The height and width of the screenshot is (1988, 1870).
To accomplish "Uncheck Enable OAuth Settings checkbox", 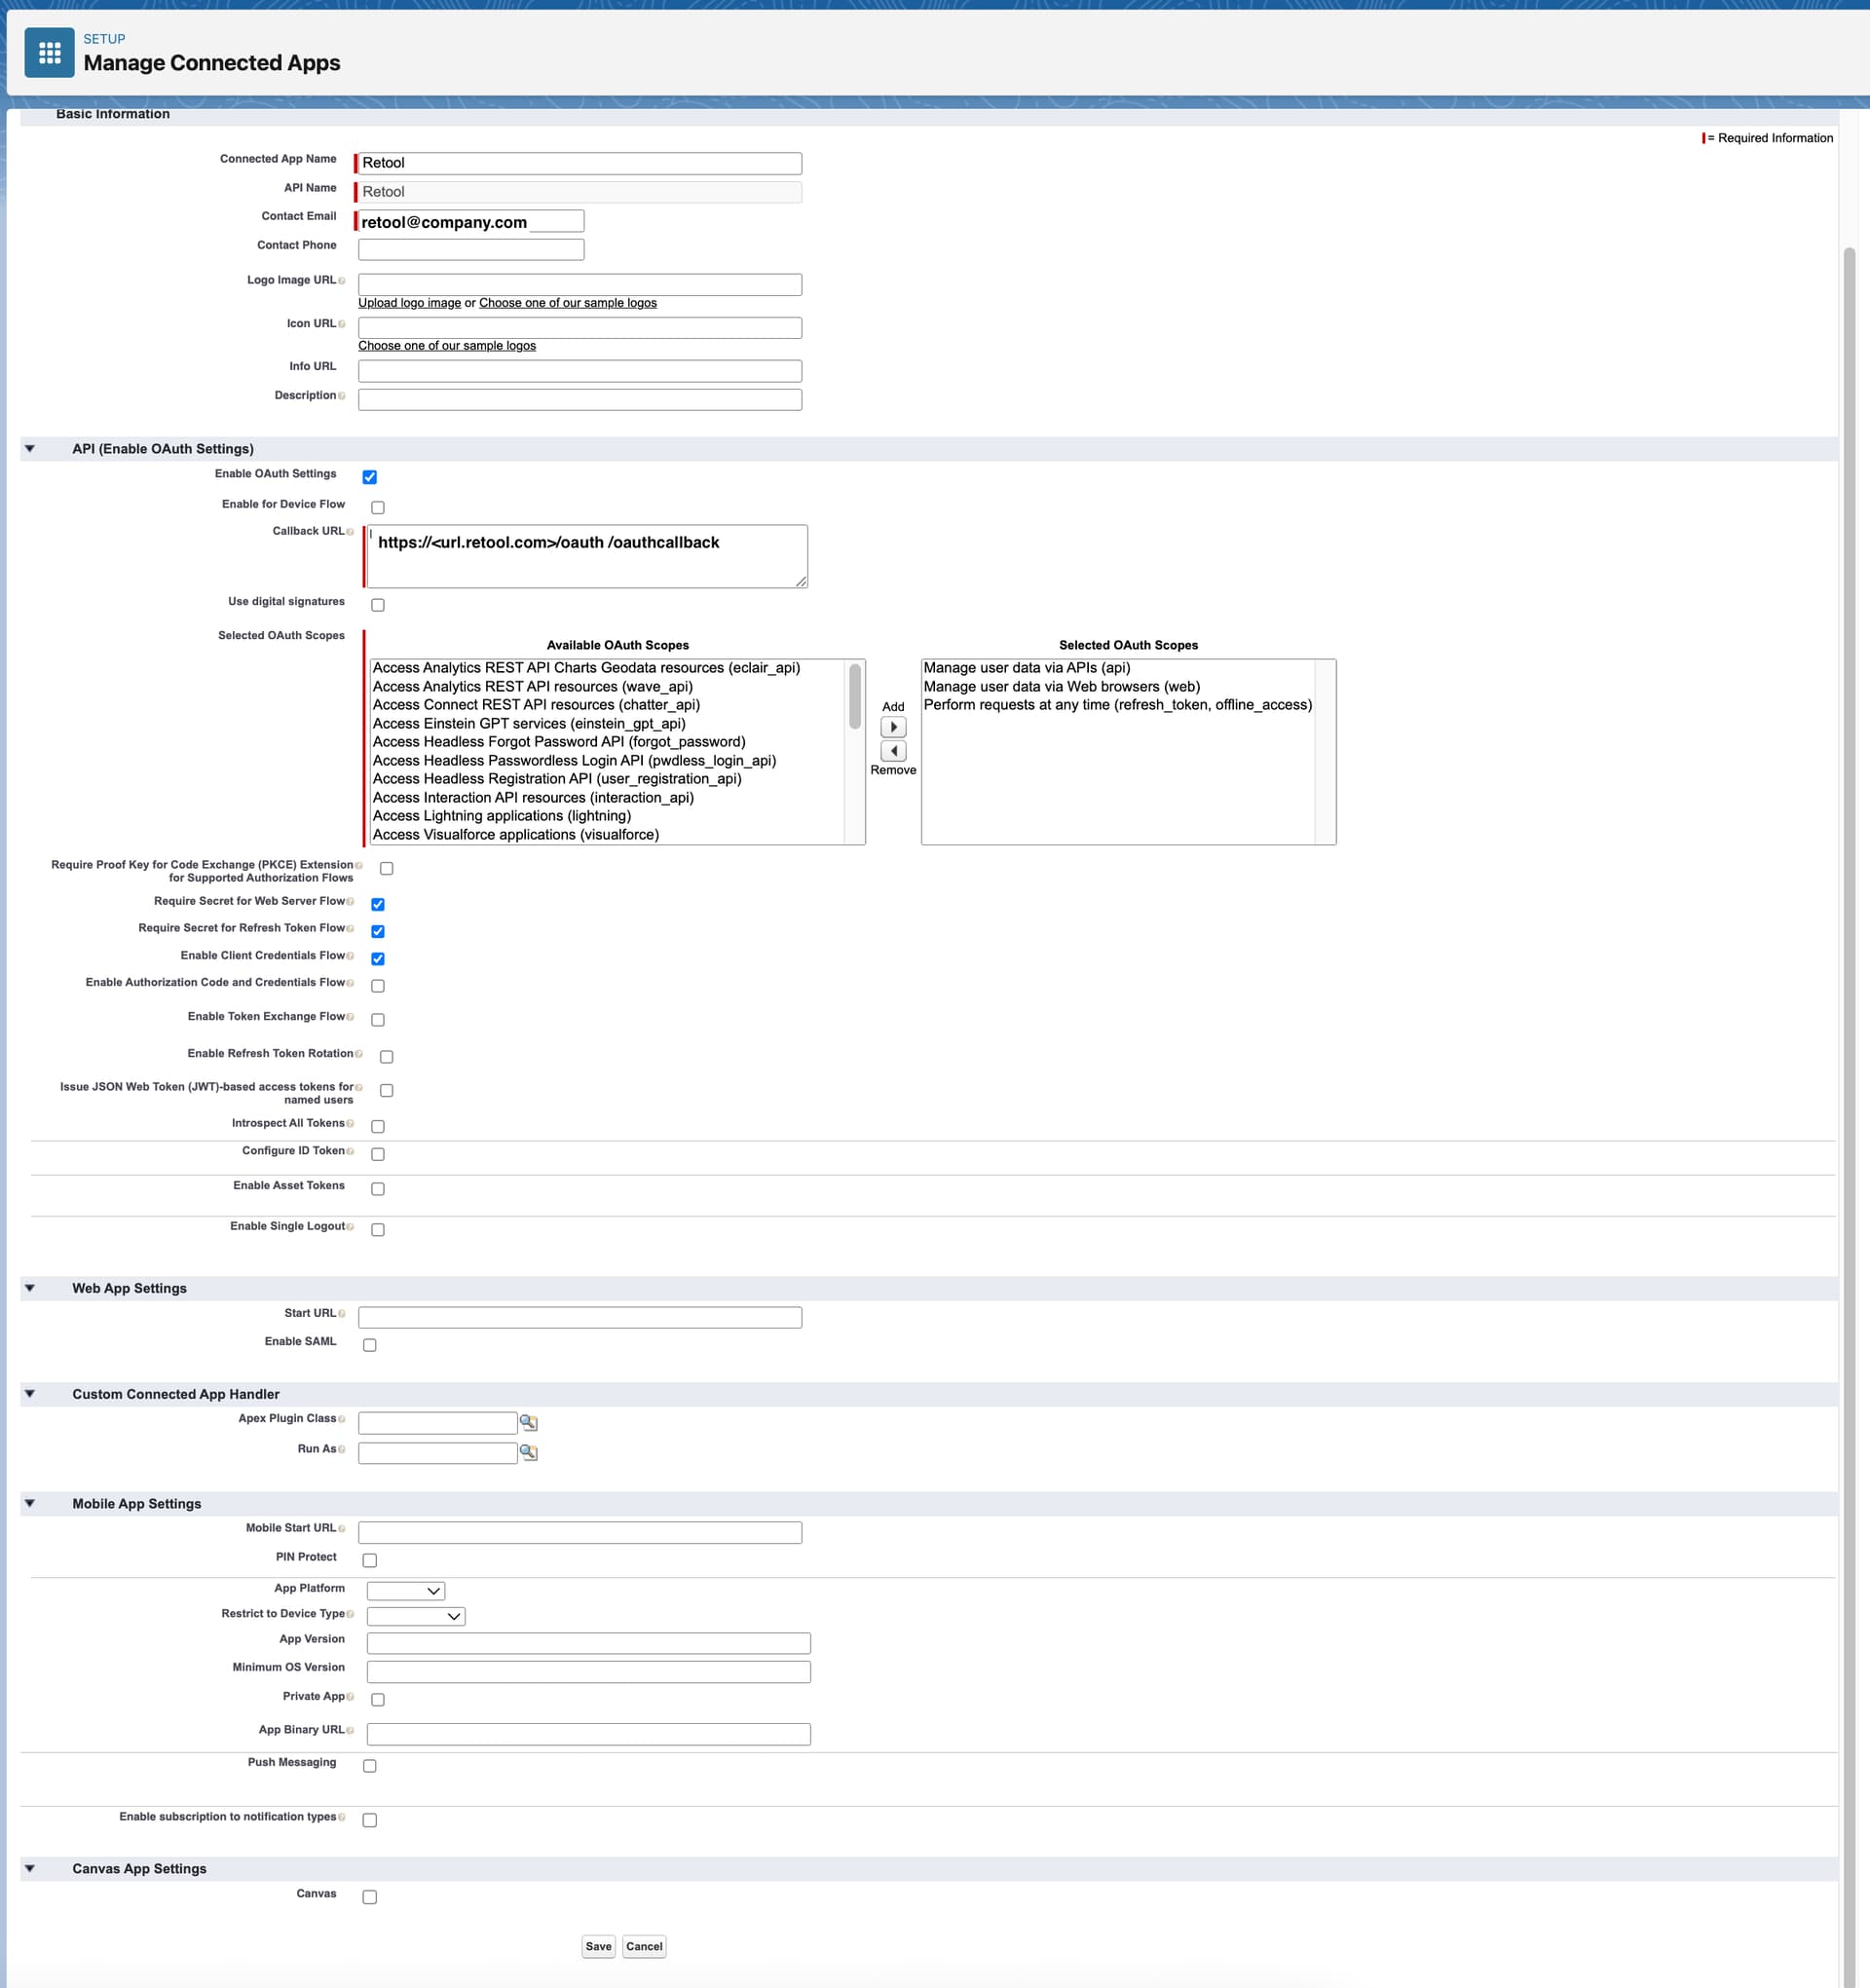I will pyautogui.click(x=370, y=477).
